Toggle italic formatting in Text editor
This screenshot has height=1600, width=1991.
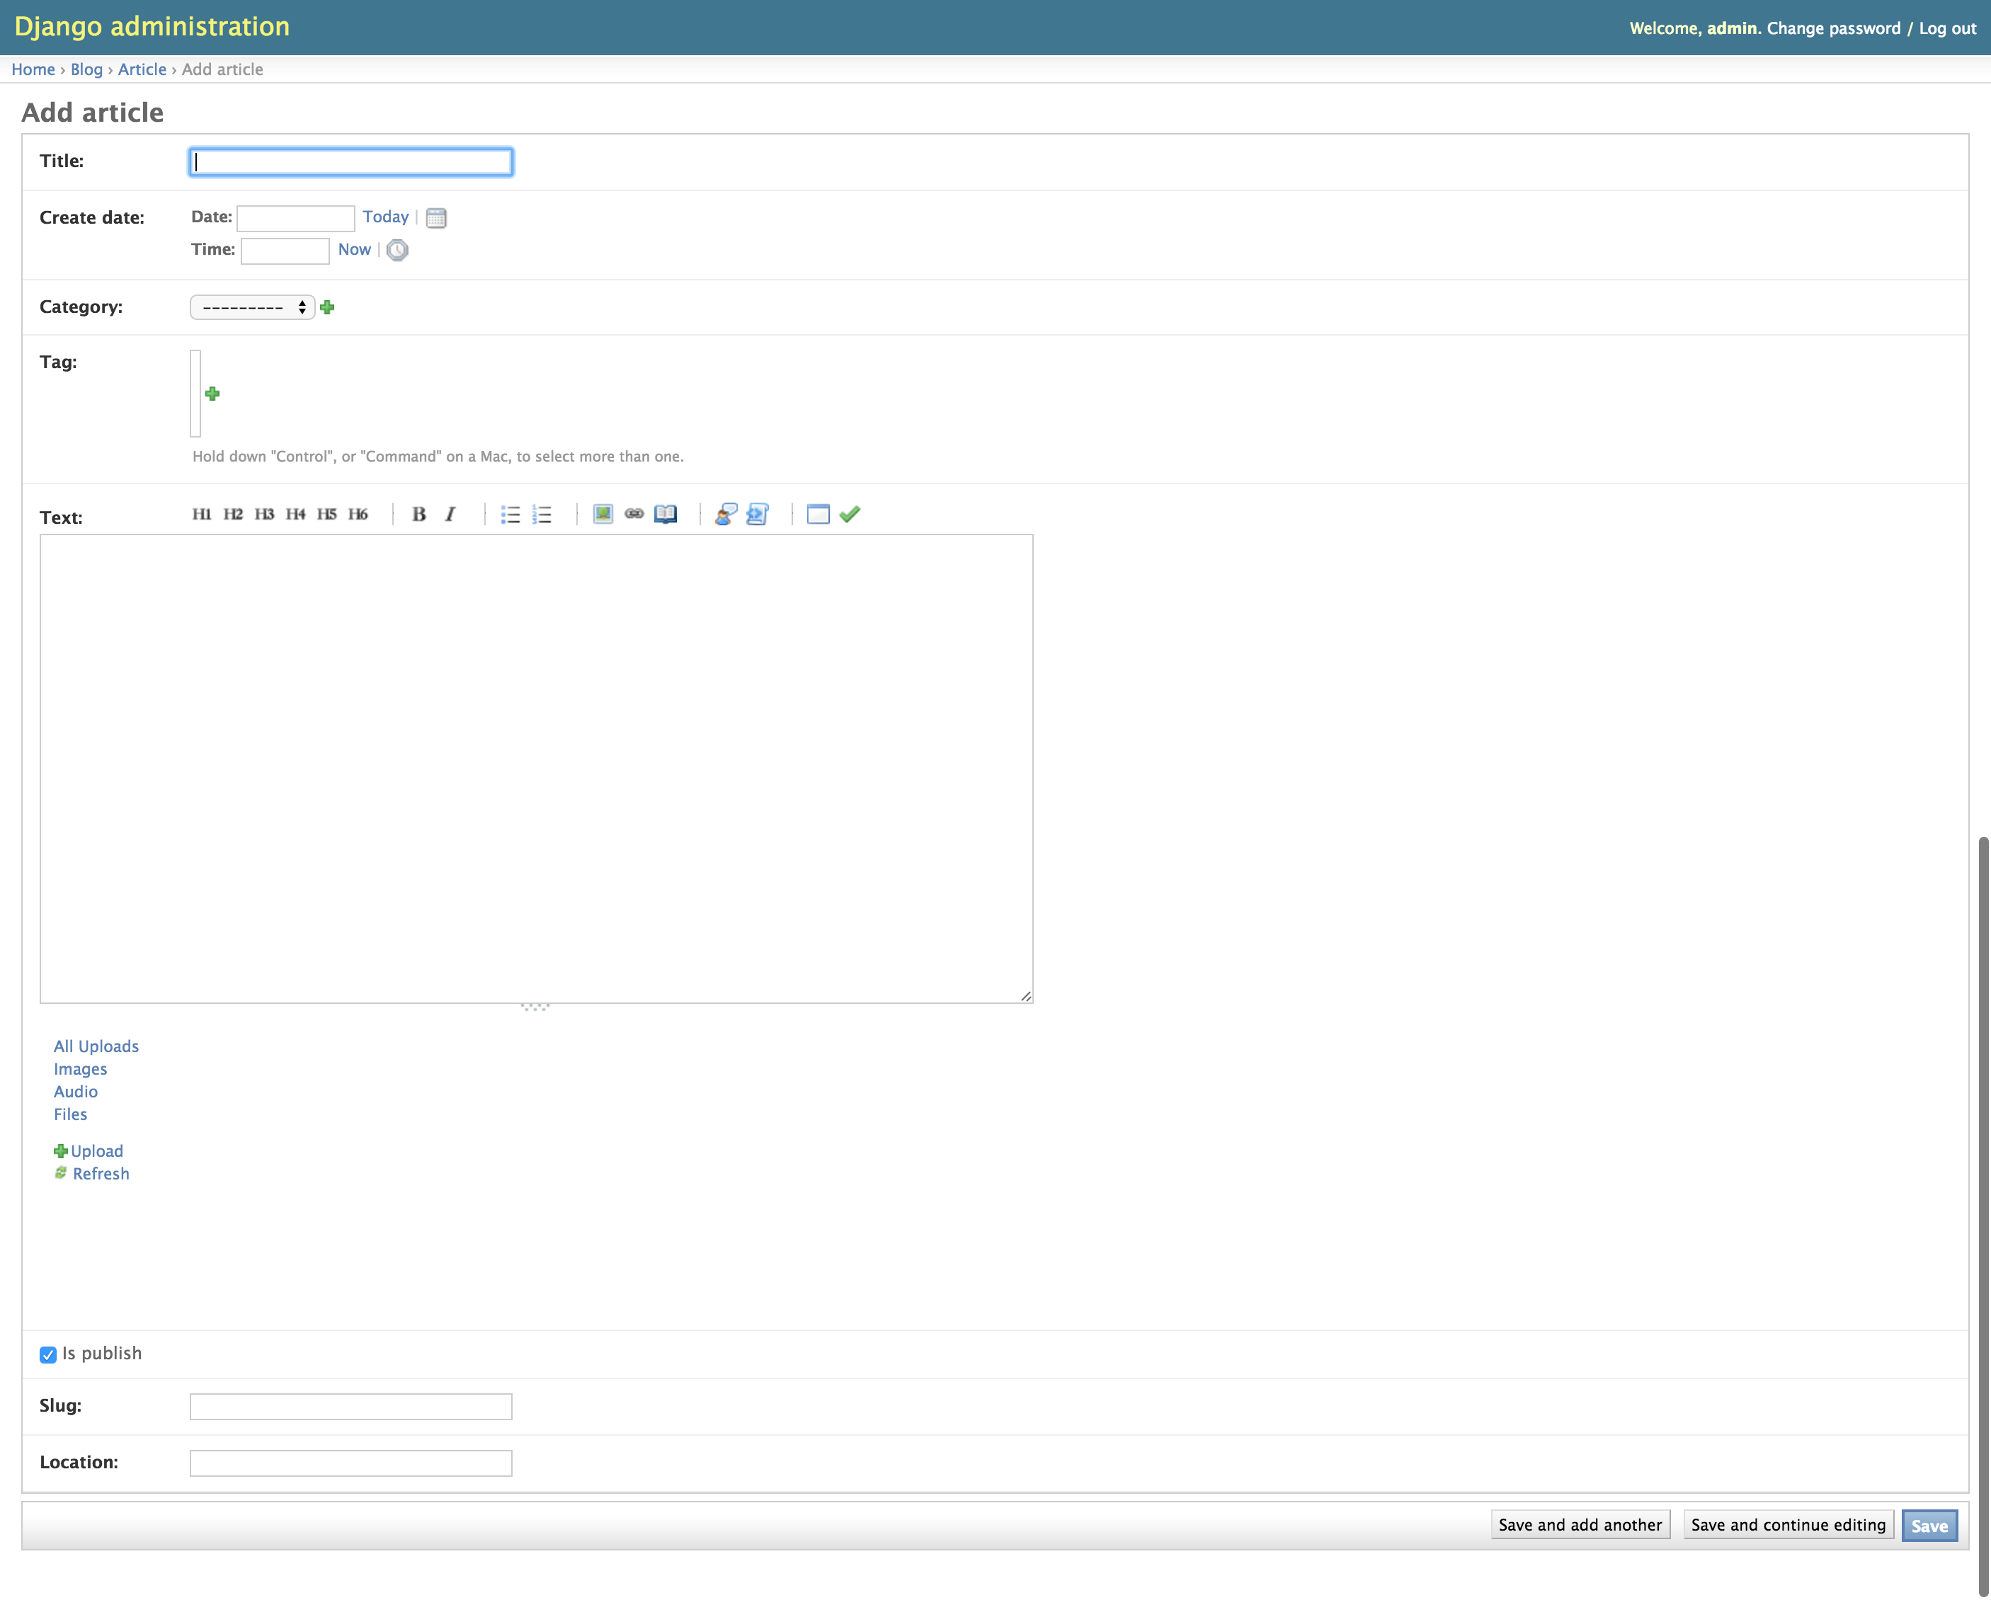click(450, 514)
